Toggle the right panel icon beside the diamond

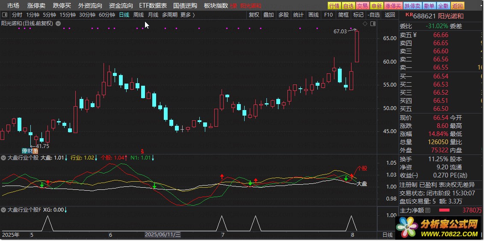[373, 24]
